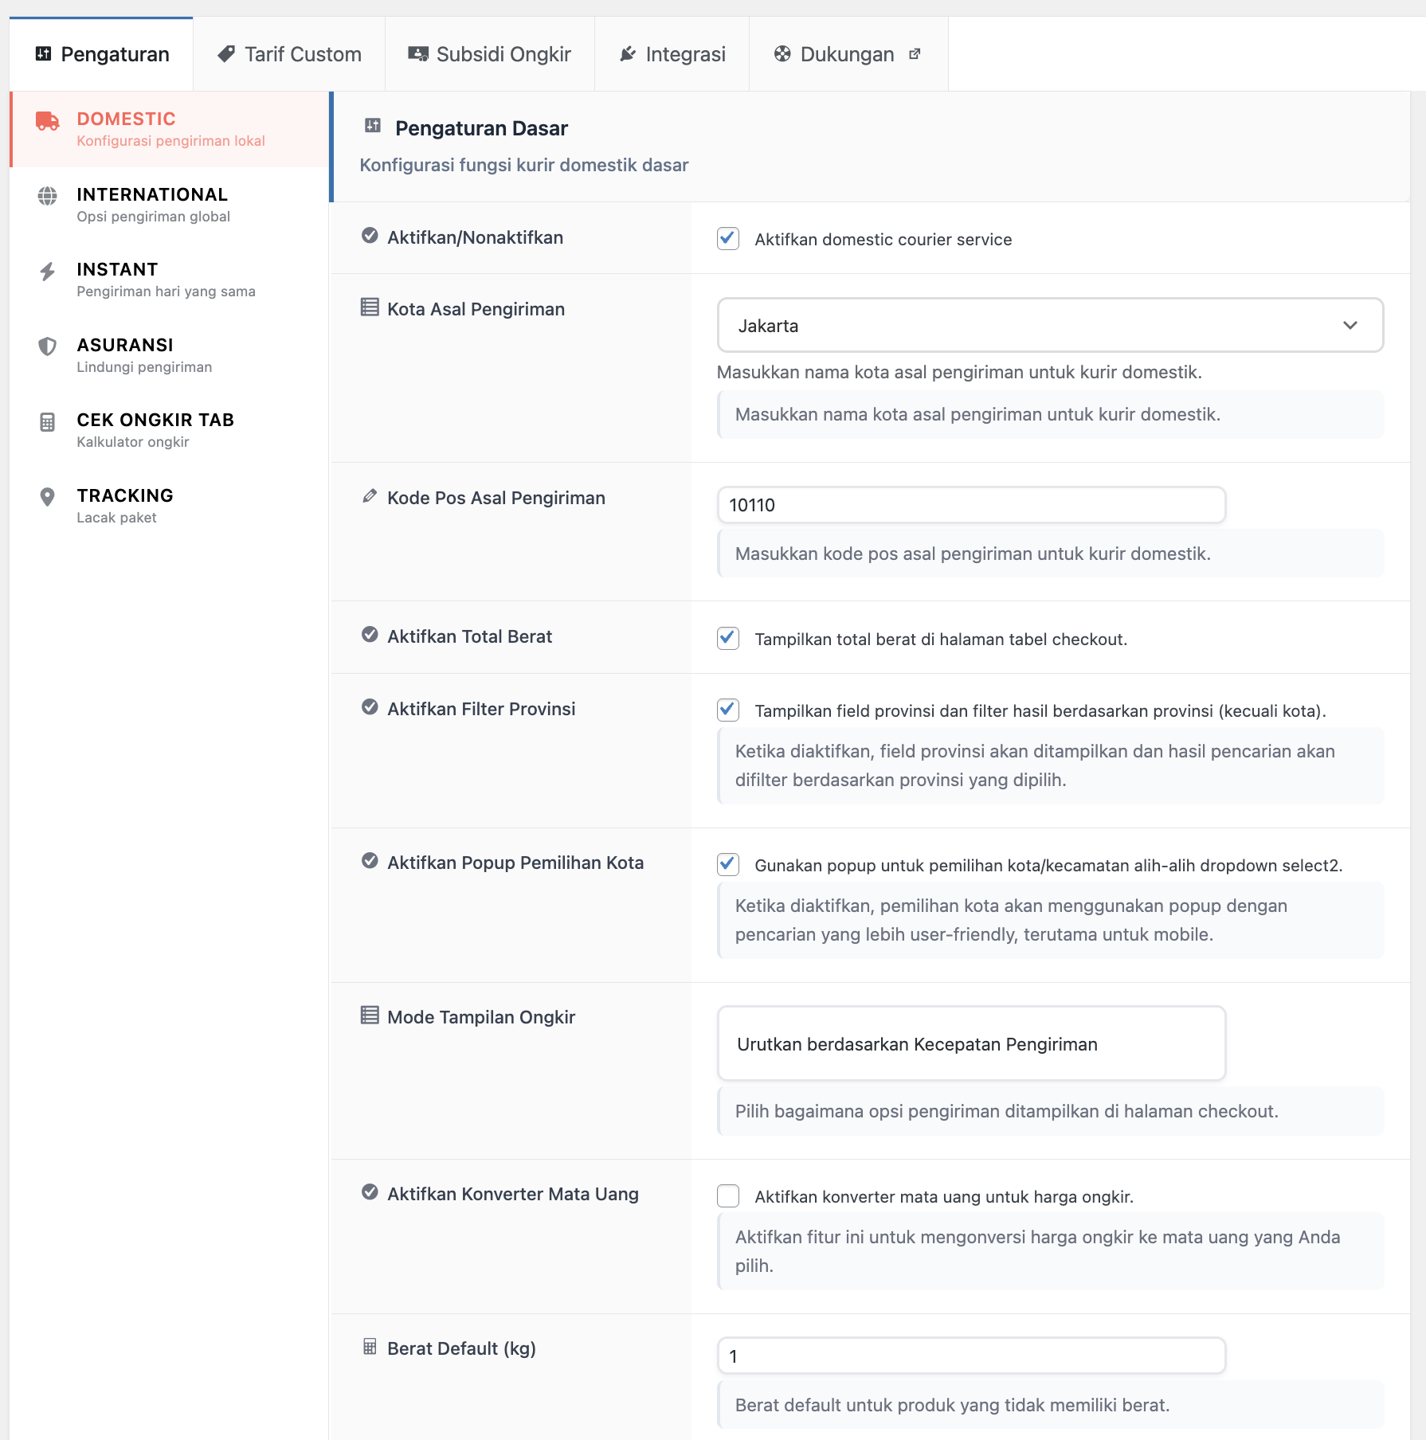This screenshot has width=1426, height=1440.
Task: Open the Mode Tampilan Ongkir dropdown
Action: (x=971, y=1044)
